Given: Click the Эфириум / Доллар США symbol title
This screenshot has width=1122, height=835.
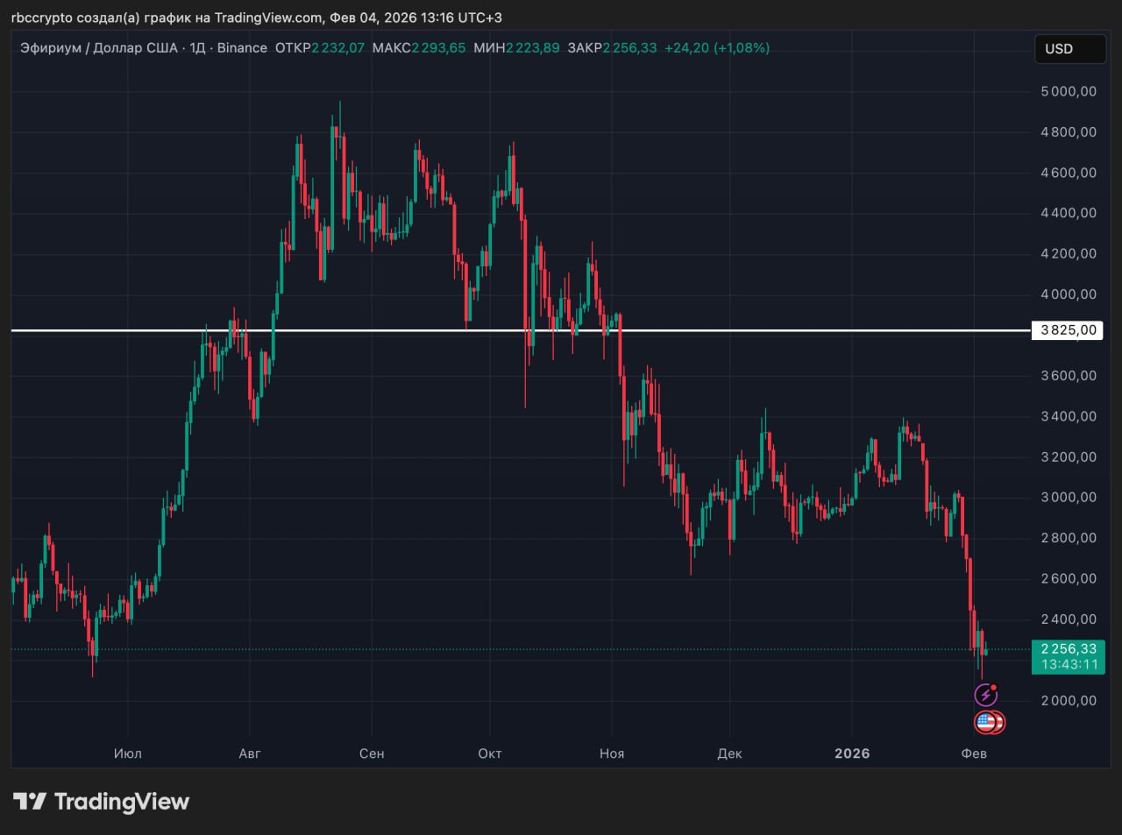Looking at the screenshot, I should click(x=98, y=48).
